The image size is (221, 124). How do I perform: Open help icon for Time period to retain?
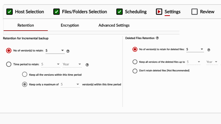[87, 65]
